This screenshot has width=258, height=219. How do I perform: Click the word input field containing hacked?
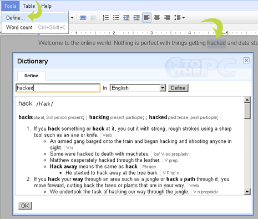tap(58, 88)
